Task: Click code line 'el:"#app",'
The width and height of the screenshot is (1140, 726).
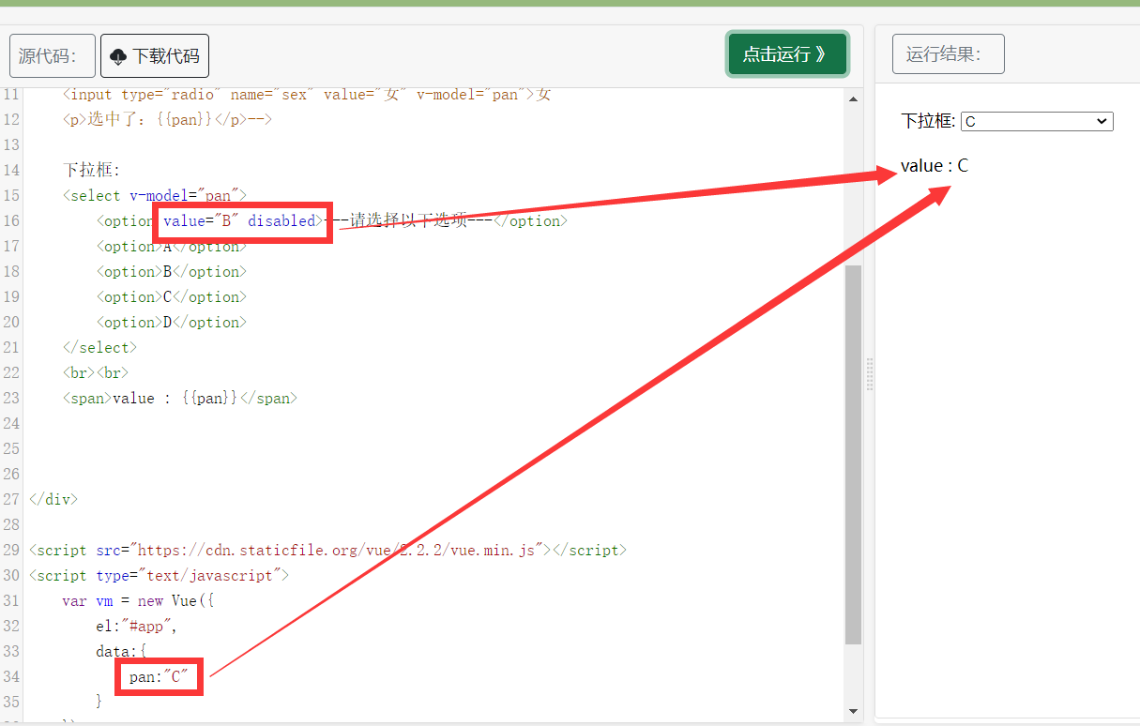Action: [x=136, y=626]
